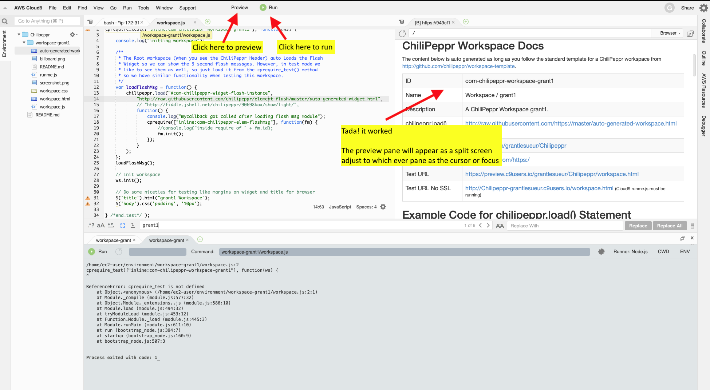710x390 pixels.
Task: Open the JavaScript syntax selector
Action: tap(340, 207)
